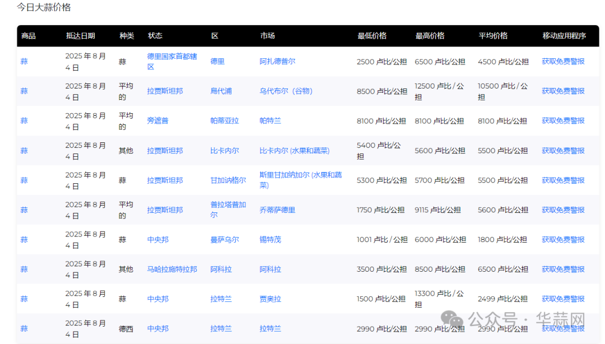Open the 中央邦 link in 锡特茂 row
The width and height of the screenshot is (605, 344).
coord(157,240)
